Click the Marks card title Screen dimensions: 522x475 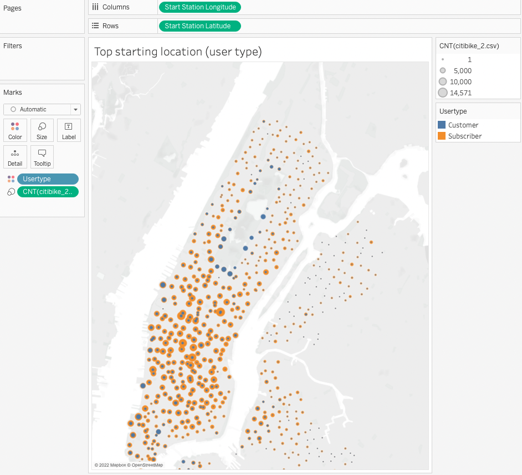13,93
